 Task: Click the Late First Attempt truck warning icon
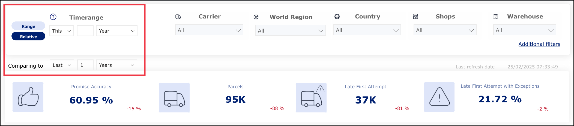[311, 98]
